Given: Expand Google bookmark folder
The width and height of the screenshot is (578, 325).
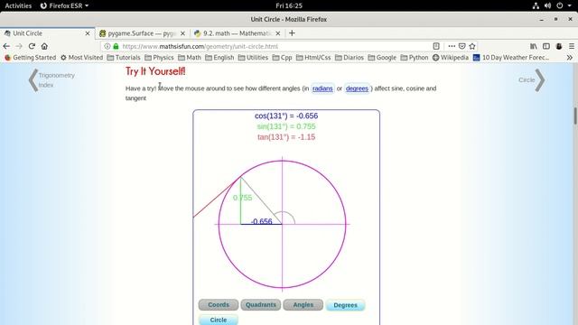Looking at the screenshot, I should point(382,58).
